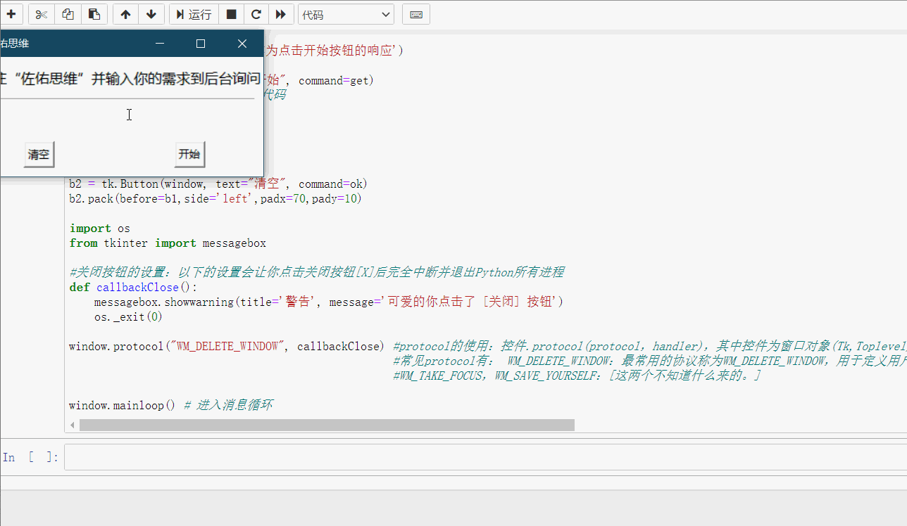Copy the selected cell
Viewport: 907px width, 526px height.
pyautogui.click(x=68, y=14)
